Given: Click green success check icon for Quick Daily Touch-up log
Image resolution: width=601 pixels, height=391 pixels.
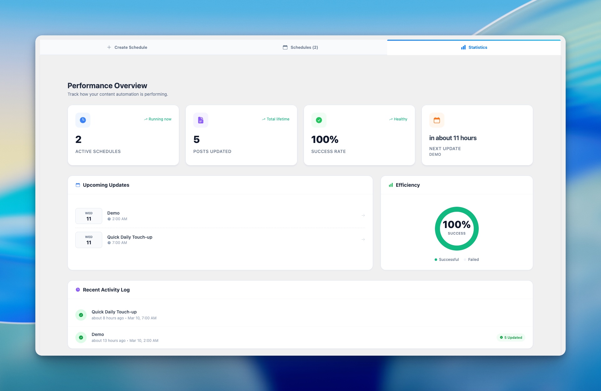Looking at the screenshot, I should [81, 315].
